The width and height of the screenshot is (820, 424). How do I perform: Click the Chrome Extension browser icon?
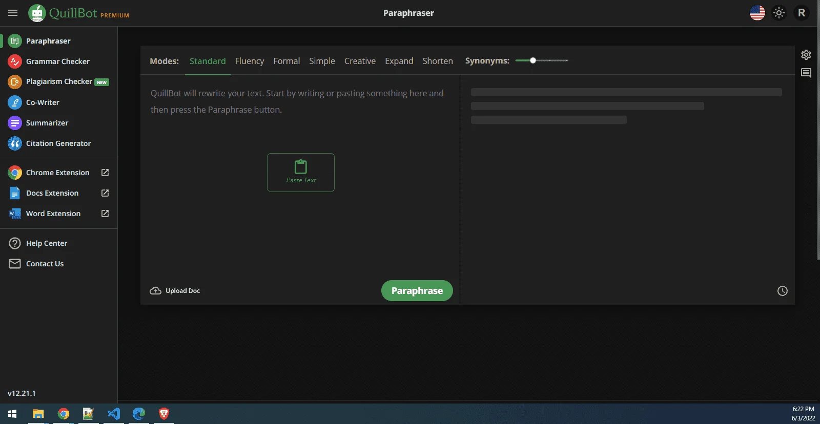[15, 173]
